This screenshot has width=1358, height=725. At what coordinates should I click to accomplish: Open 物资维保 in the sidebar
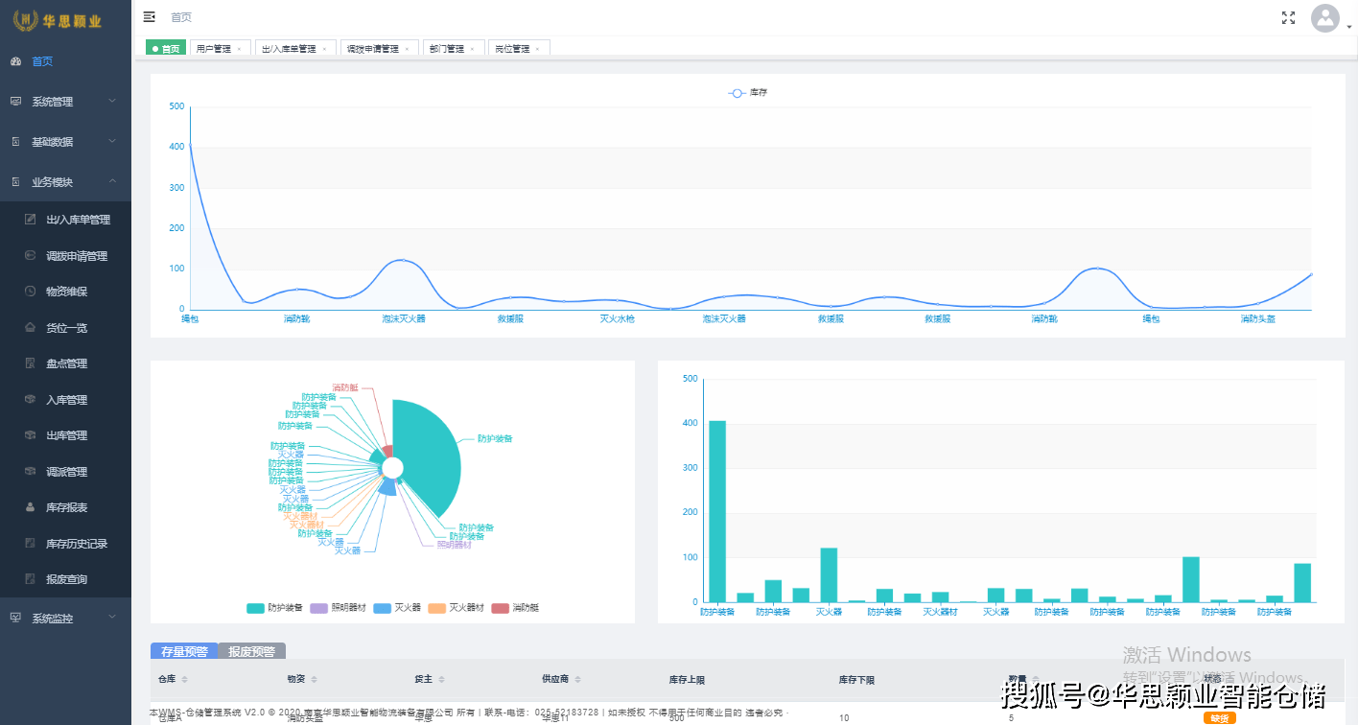point(65,292)
